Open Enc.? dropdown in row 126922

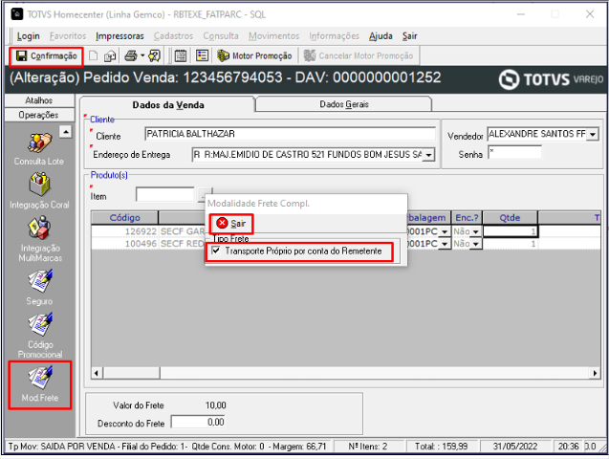coord(475,231)
